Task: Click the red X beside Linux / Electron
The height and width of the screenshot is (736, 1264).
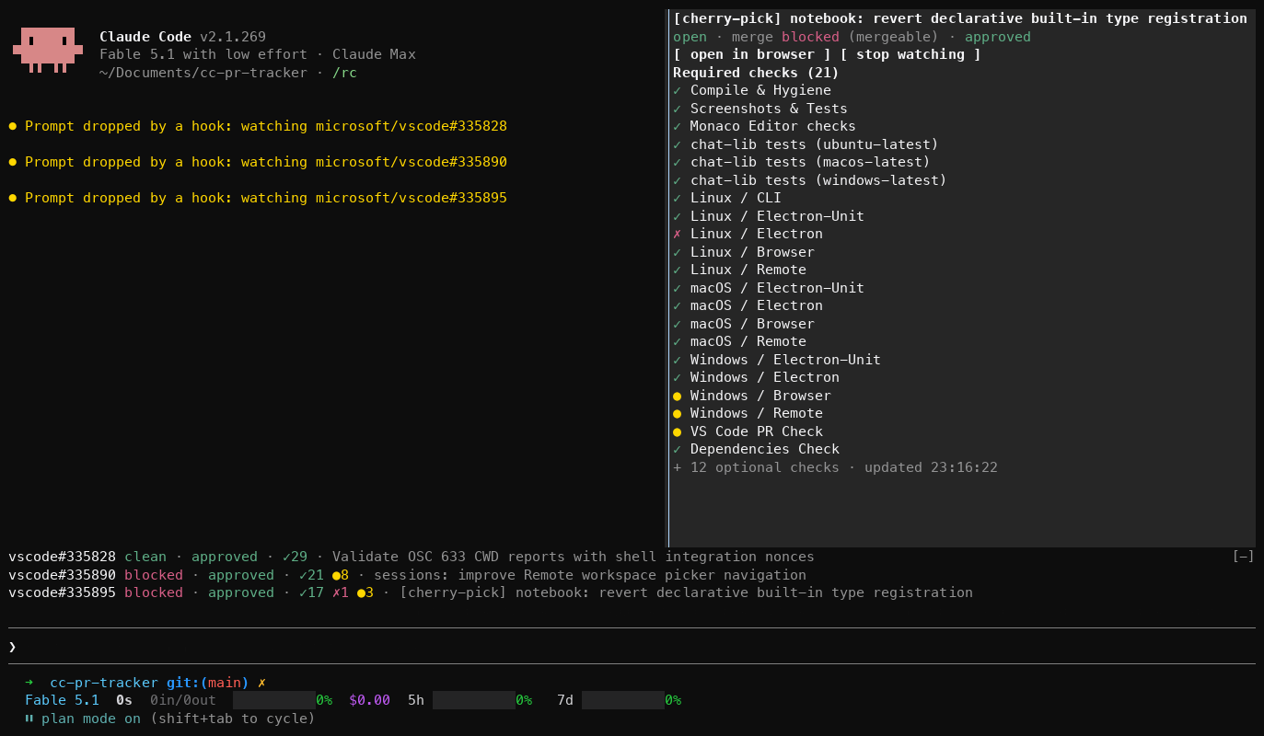Action: tap(677, 234)
